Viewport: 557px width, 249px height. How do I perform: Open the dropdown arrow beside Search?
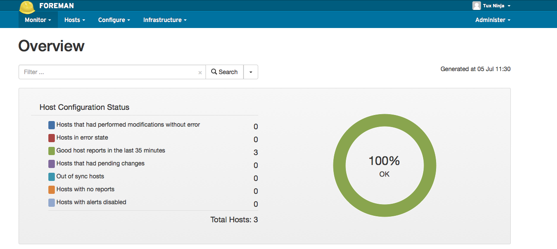click(251, 72)
